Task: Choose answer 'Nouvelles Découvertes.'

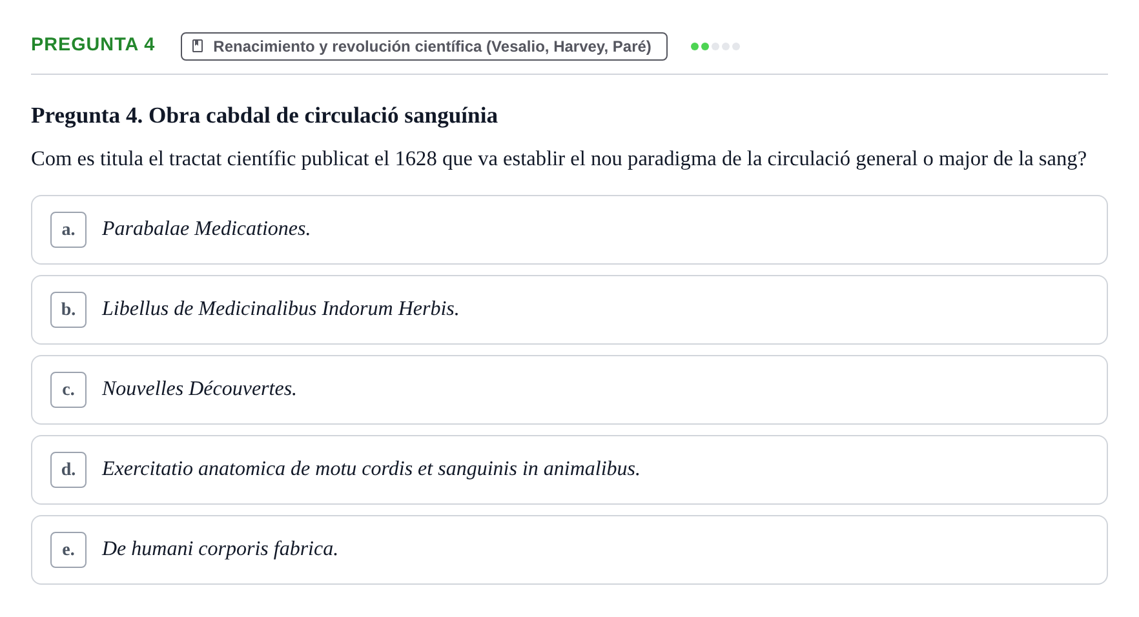Action: [x=569, y=390]
